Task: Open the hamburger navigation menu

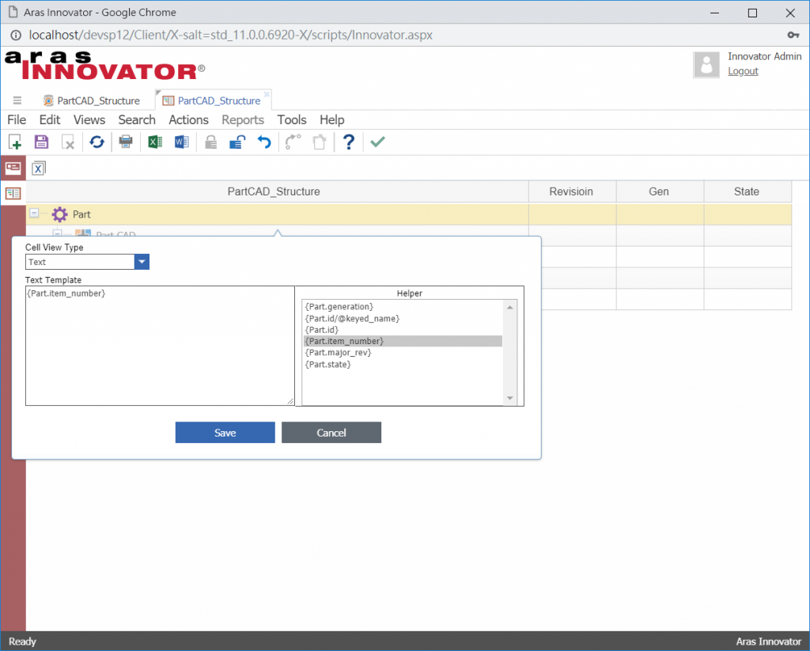Action: click(x=17, y=100)
